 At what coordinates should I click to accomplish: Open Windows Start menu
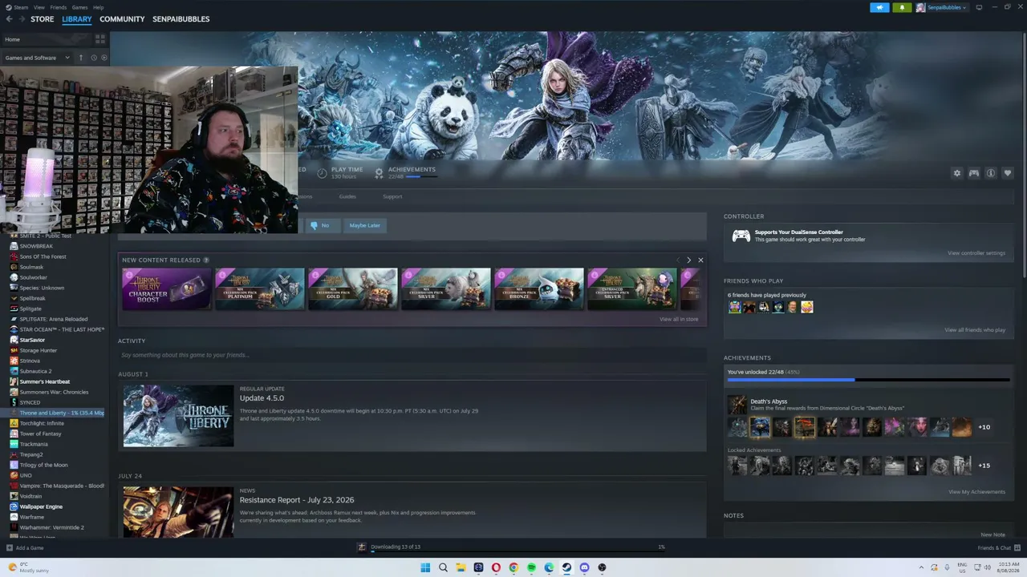click(425, 567)
